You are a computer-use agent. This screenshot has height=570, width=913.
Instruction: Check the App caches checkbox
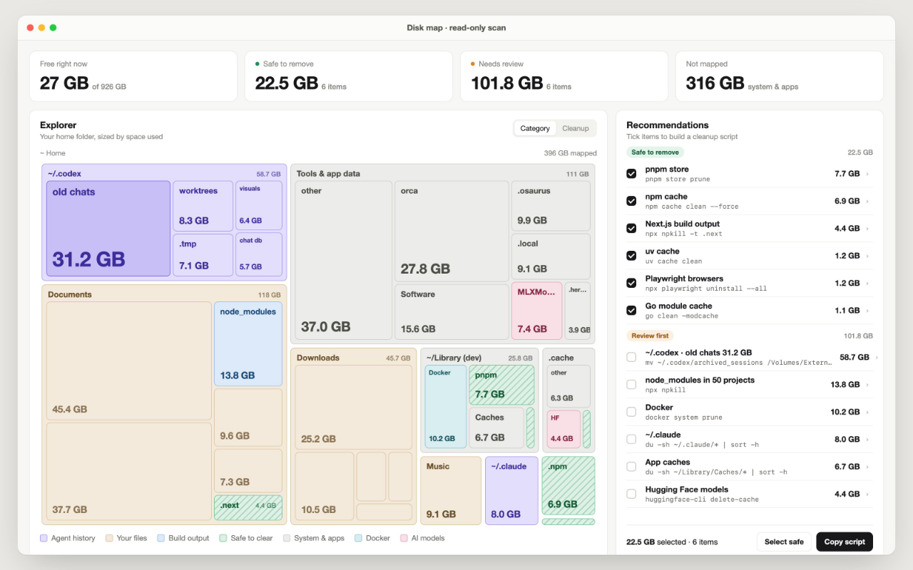631,467
